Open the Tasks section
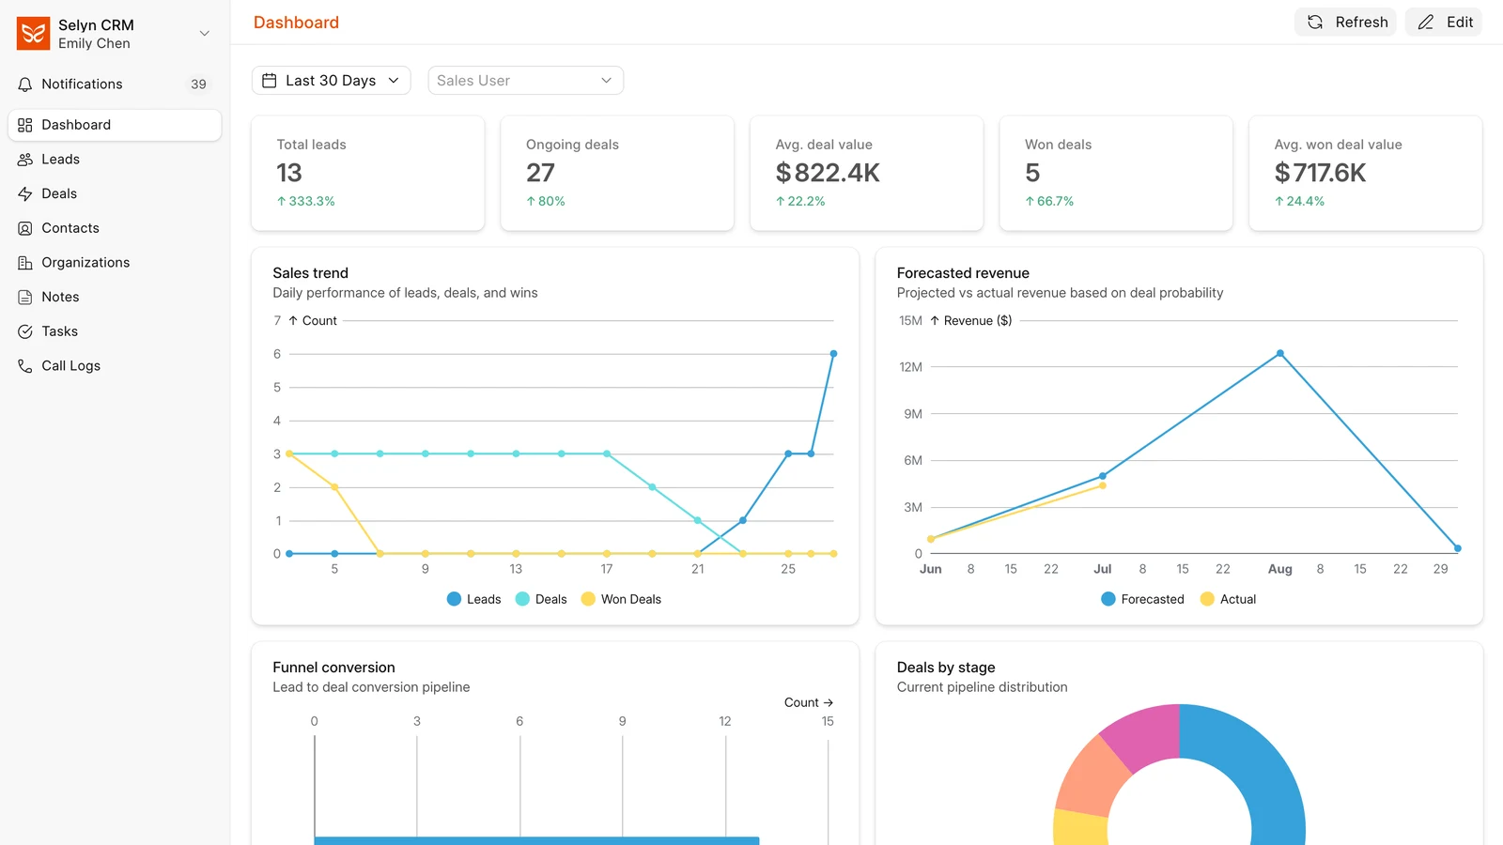Viewport: 1503px width, 845px height. (115, 331)
